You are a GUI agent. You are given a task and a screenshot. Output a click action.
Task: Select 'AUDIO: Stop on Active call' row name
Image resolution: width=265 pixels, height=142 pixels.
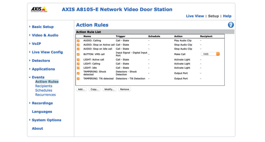99,45
